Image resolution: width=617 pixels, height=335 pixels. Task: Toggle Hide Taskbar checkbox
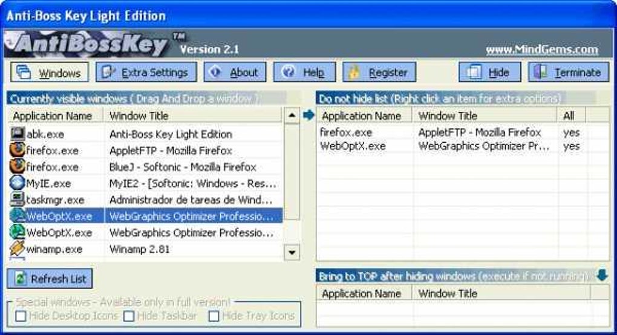129,316
